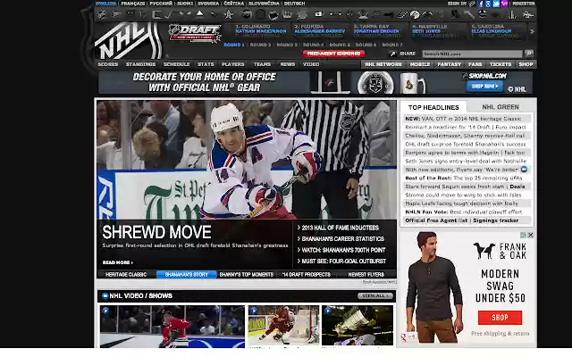Open Scores menu
This screenshot has height=357, width=572.
107,64
